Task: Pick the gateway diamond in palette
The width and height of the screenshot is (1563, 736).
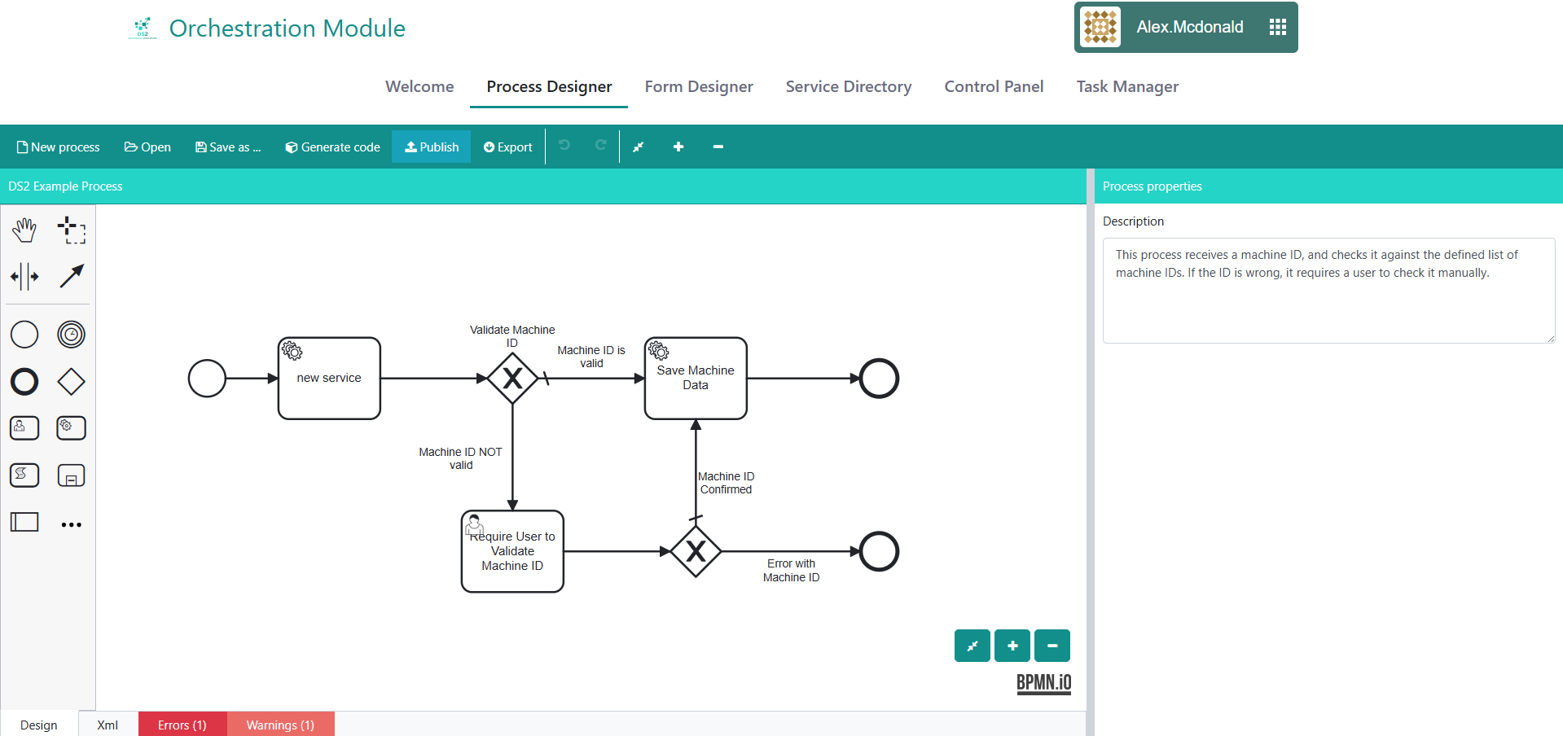Action: pos(72,382)
